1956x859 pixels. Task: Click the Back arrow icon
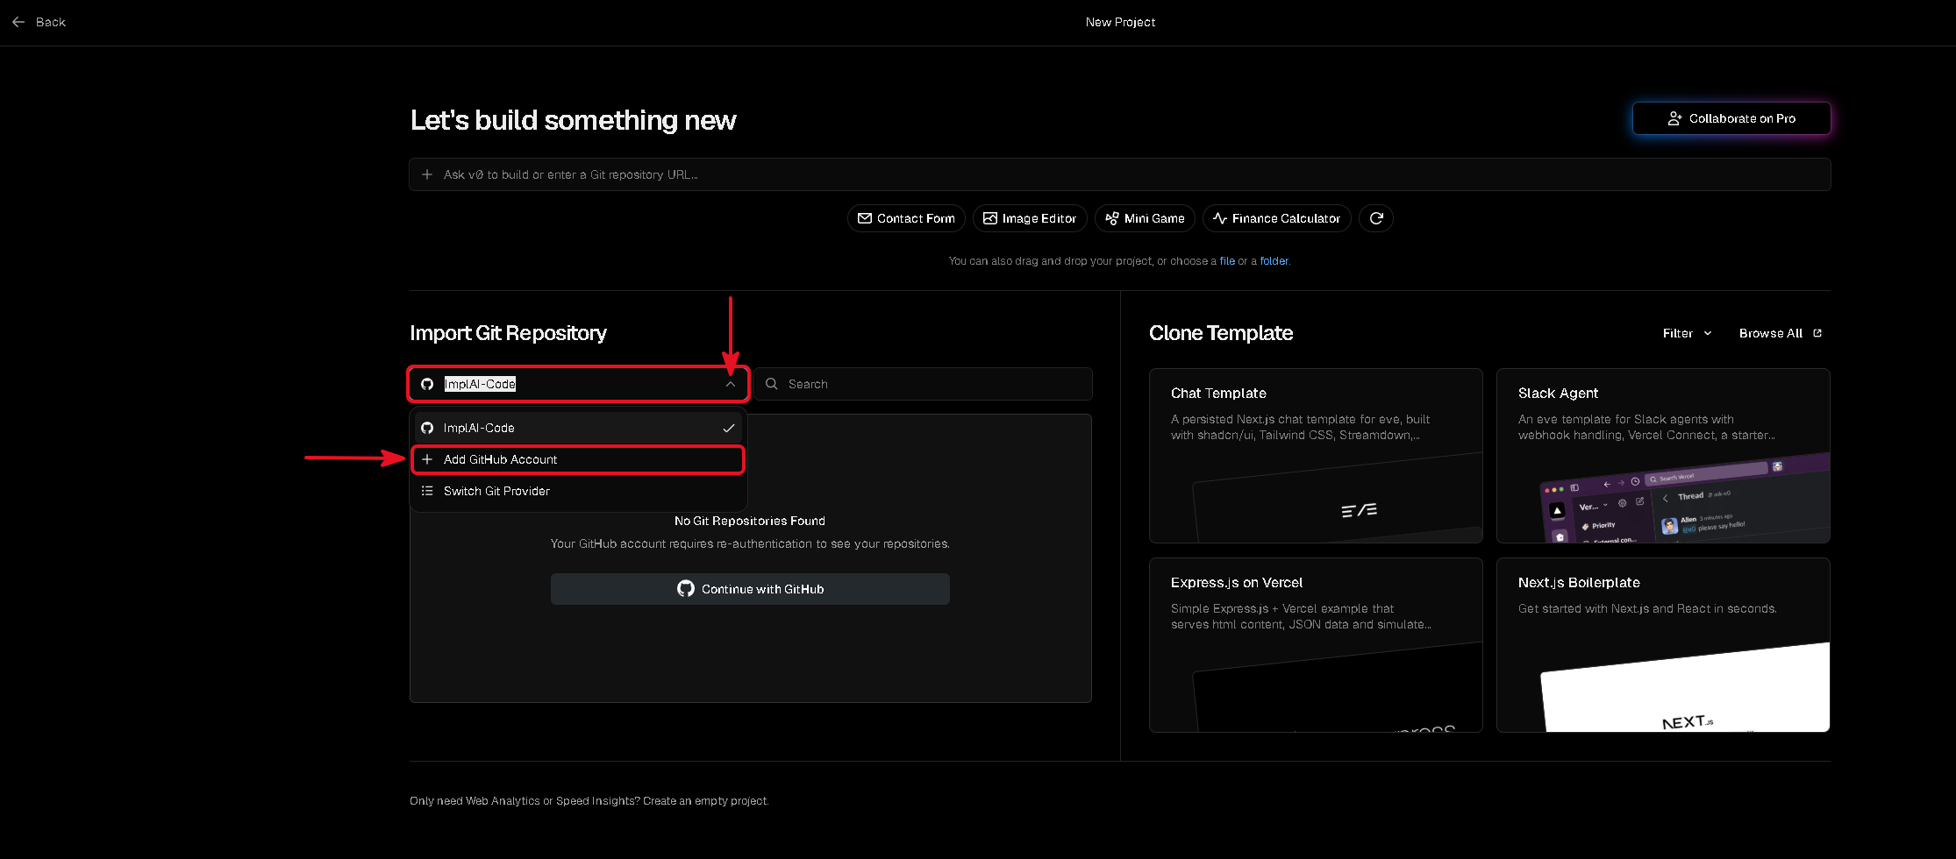click(x=18, y=22)
